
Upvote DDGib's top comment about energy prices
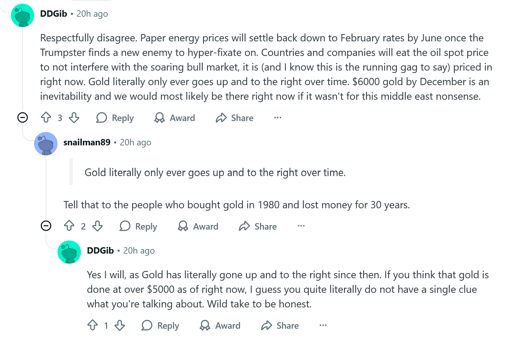point(46,117)
